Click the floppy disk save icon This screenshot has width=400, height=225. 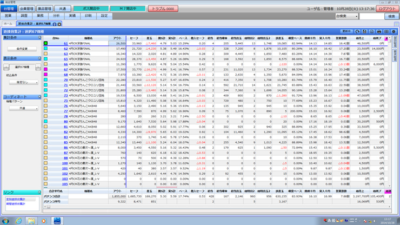364,31
